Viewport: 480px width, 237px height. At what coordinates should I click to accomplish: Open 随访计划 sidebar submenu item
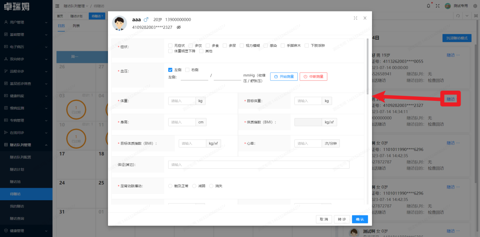point(17,169)
